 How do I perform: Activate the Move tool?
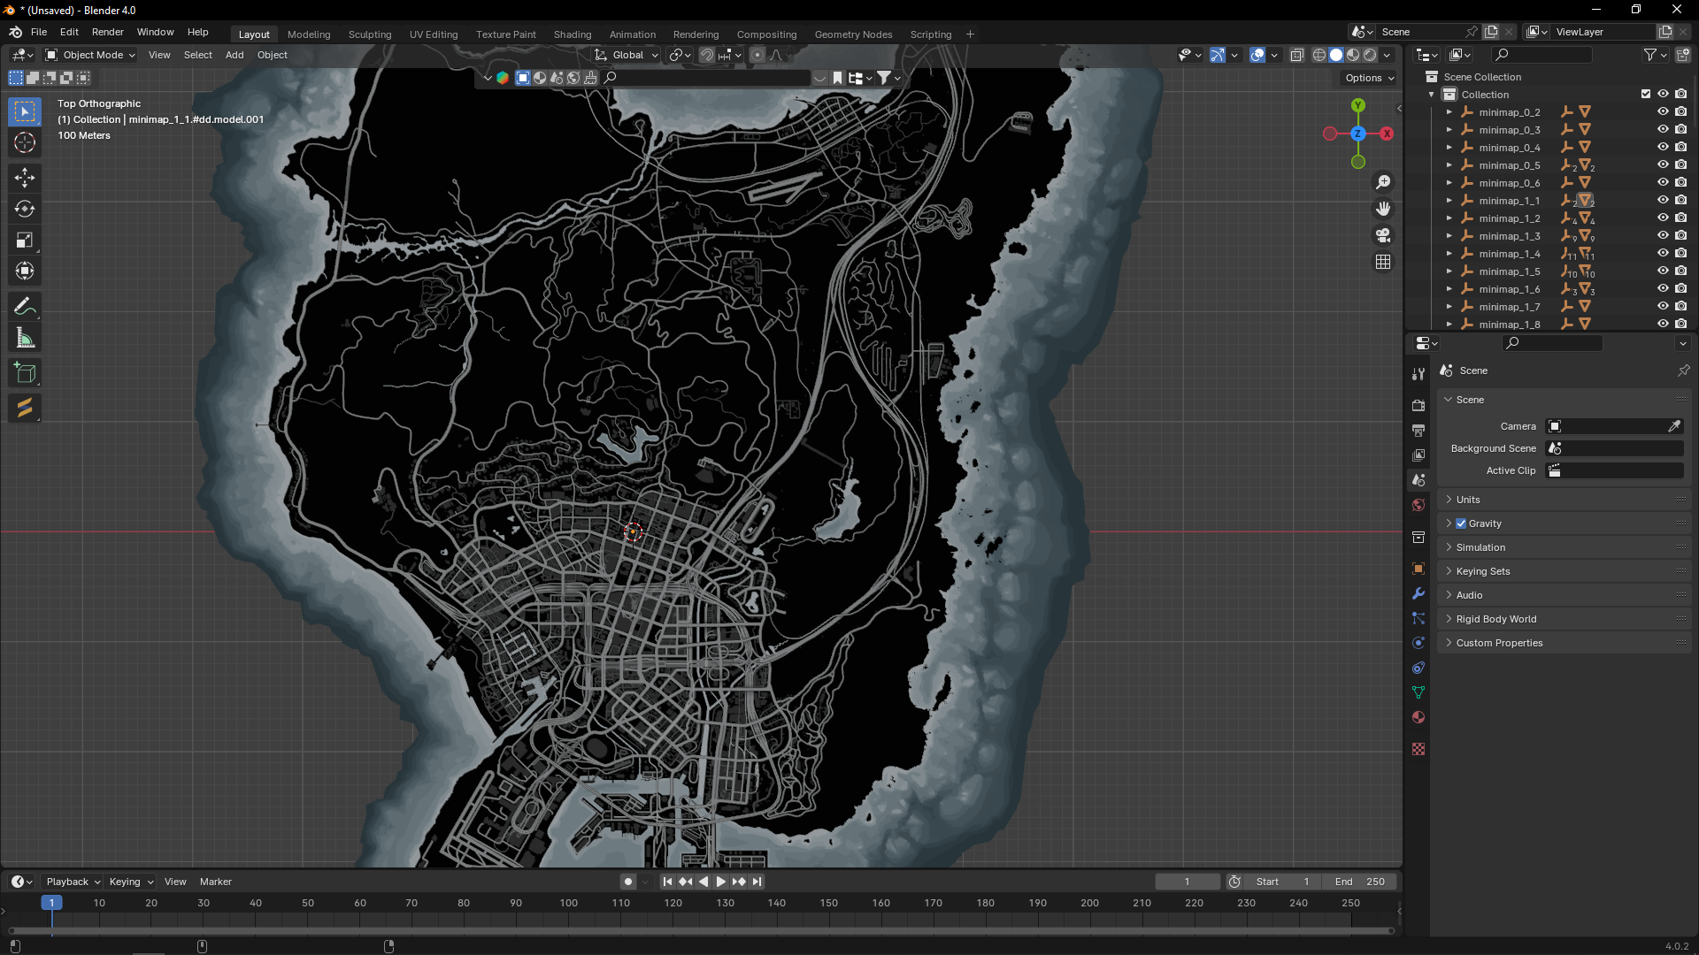point(25,178)
